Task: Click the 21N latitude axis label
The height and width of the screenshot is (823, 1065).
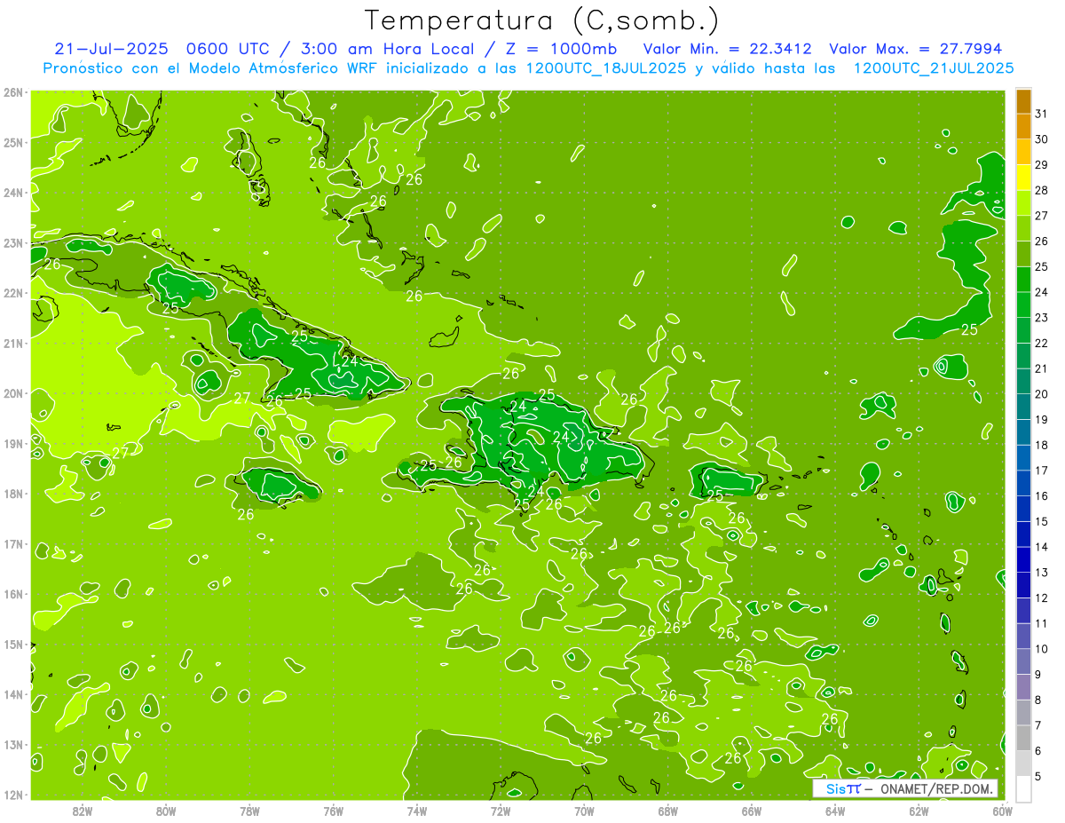Action: 12,343
